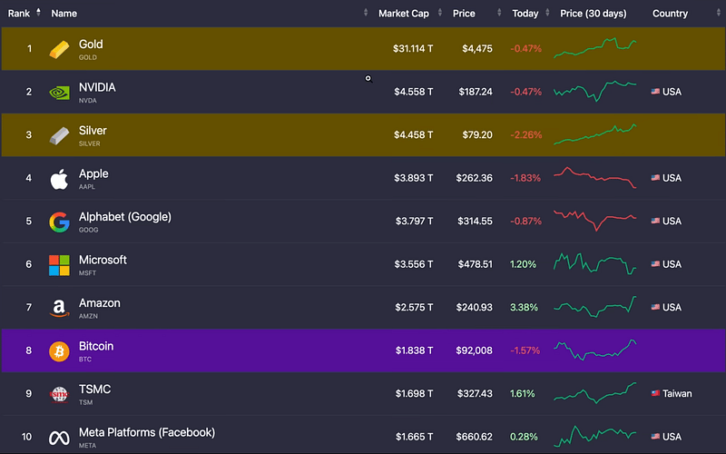
Task: Click Apple market cap $3.893 T
Action: coord(414,178)
